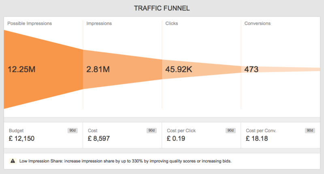This screenshot has width=324, height=174.
Task: Click the 12.25M value in the funnel
Action: 21,69
